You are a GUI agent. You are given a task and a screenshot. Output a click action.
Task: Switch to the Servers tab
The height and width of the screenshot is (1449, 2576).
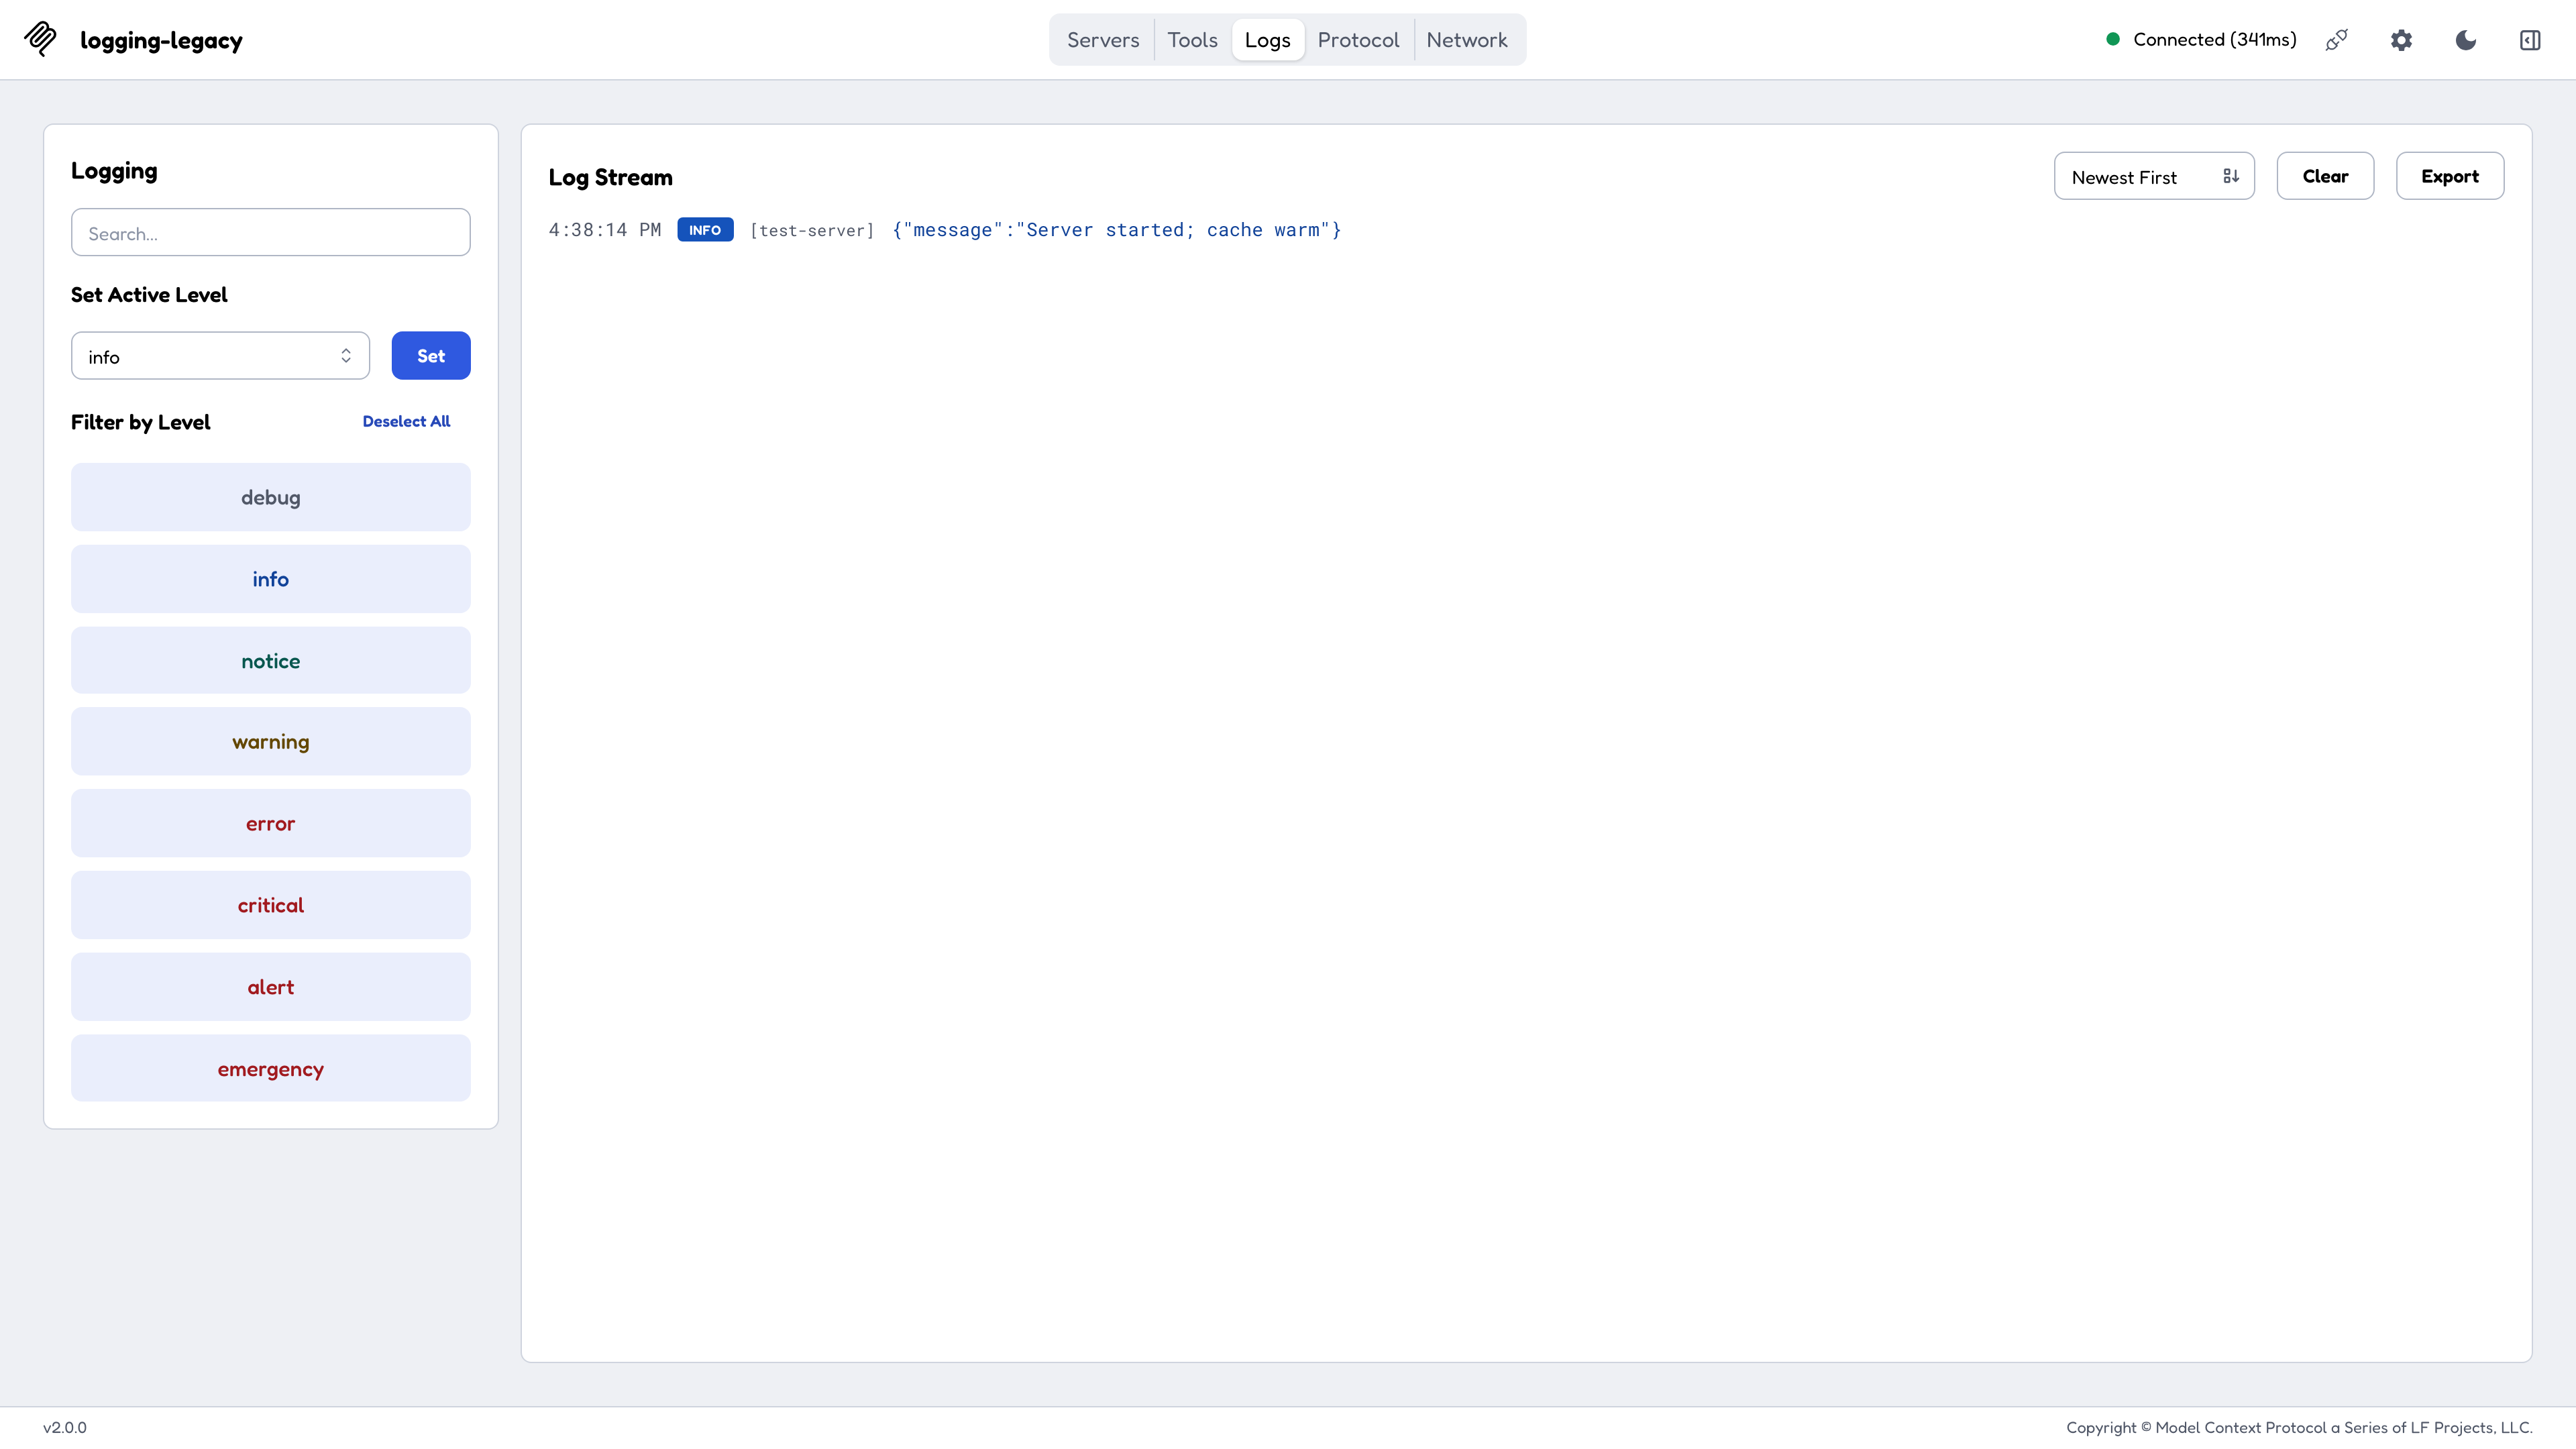(x=1103, y=40)
